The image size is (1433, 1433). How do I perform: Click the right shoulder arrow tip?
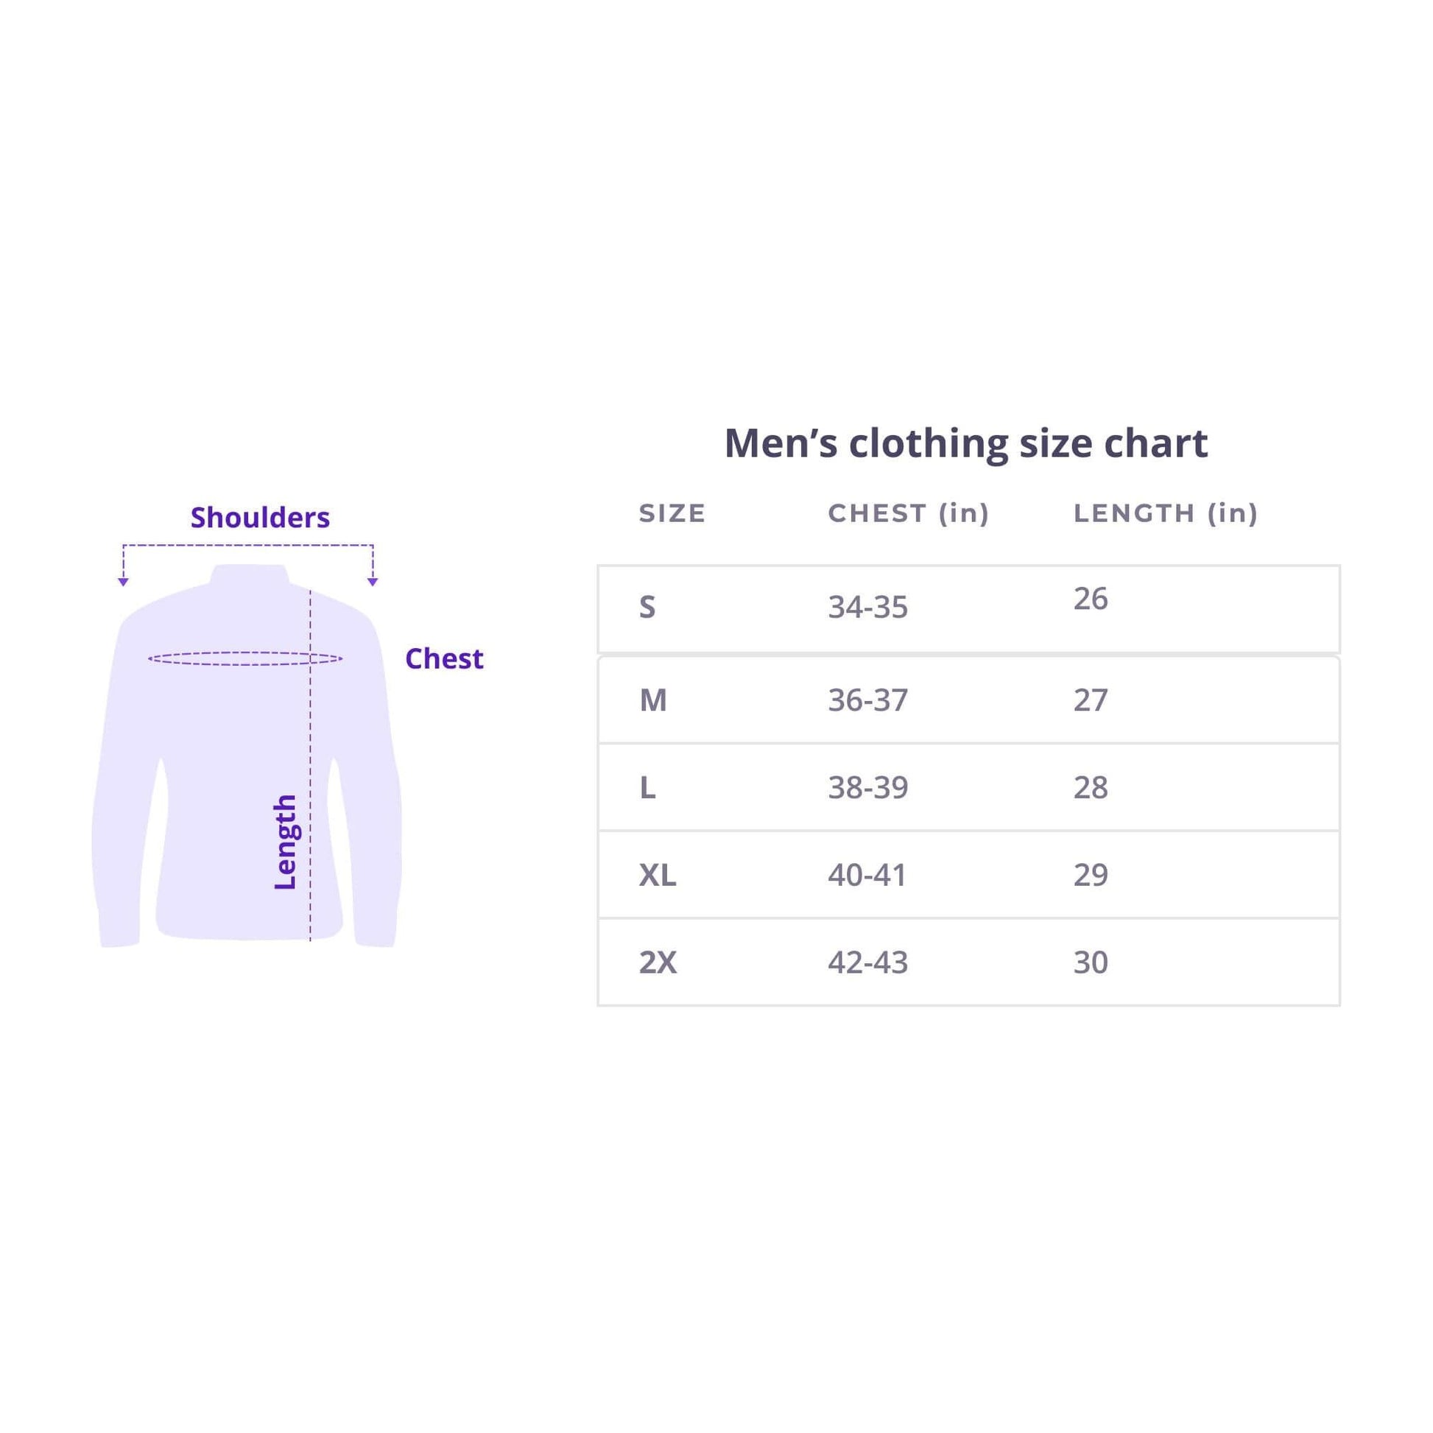[373, 582]
